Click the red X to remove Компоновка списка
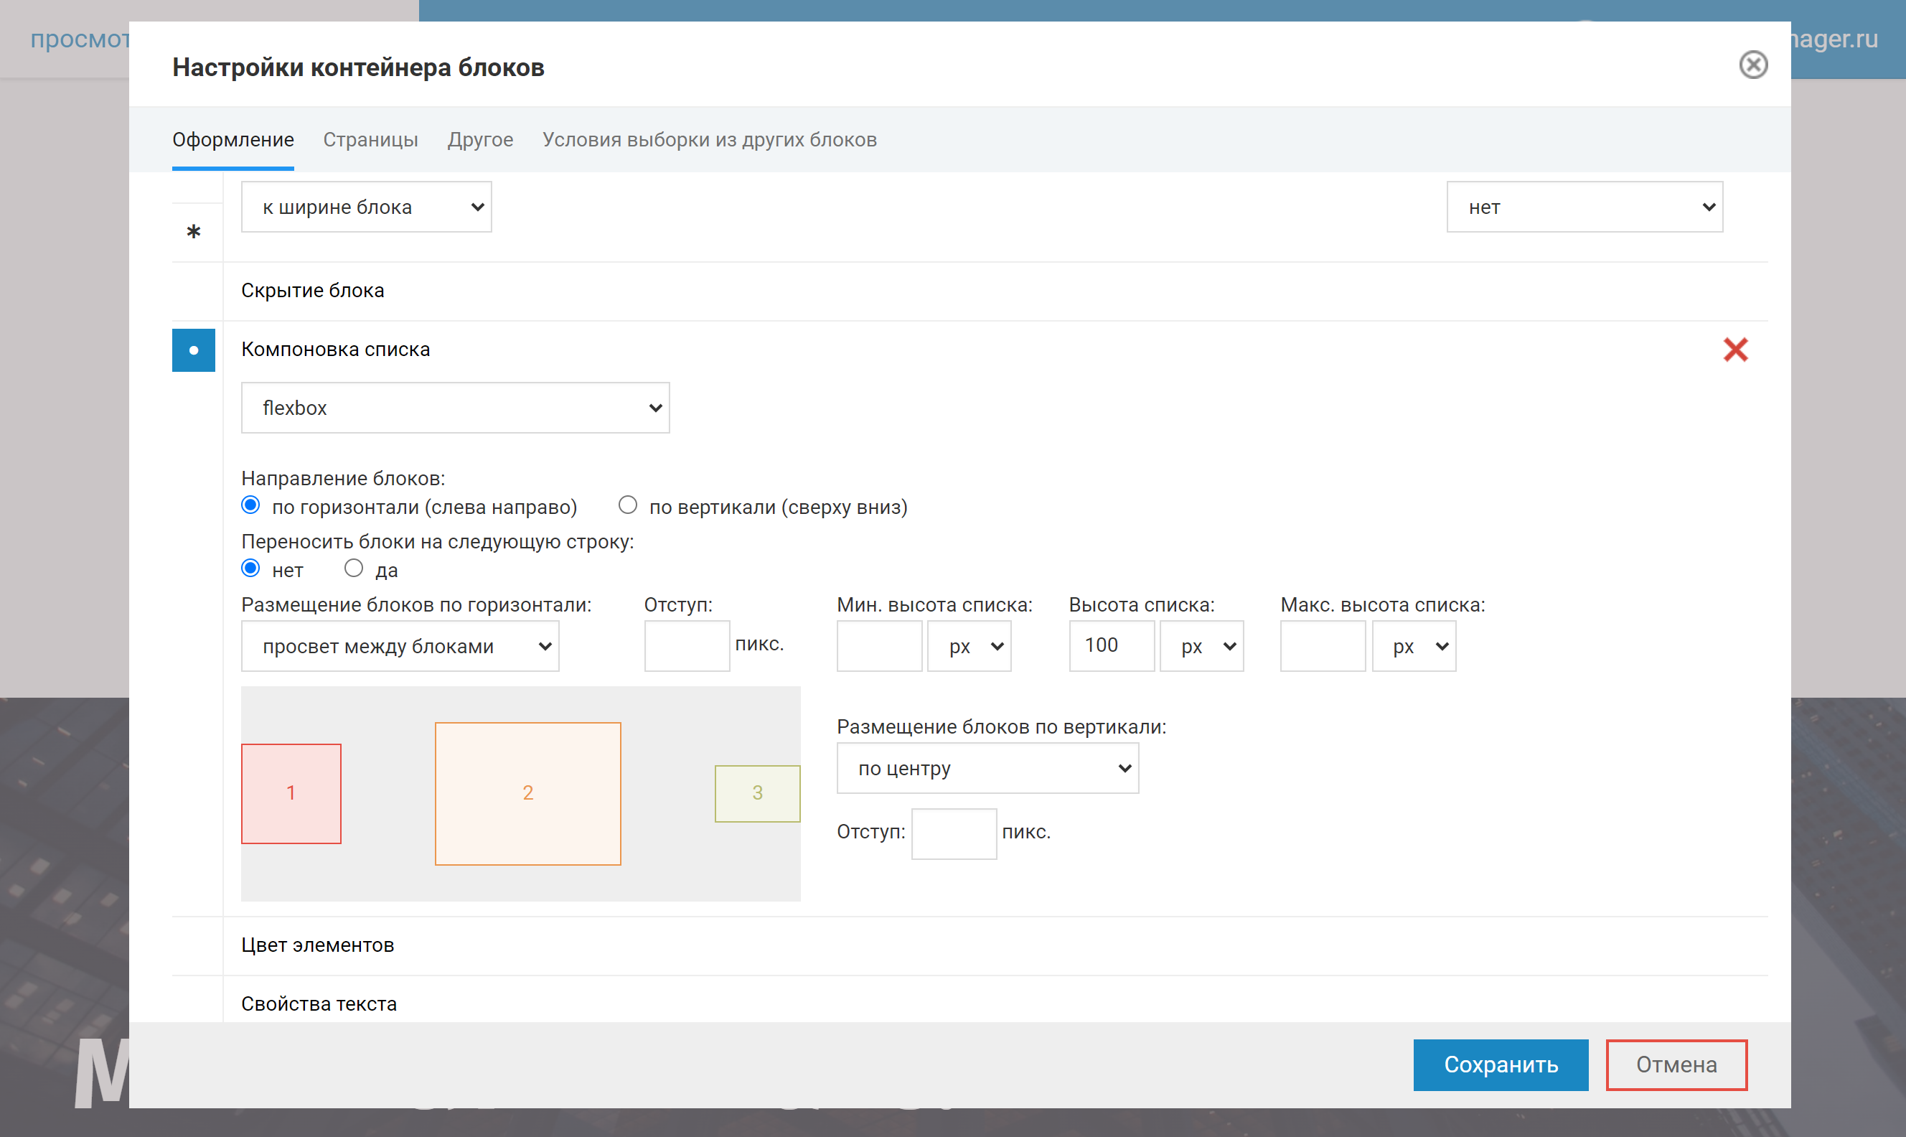The width and height of the screenshot is (1906, 1137). [1734, 350]
